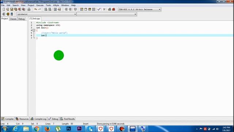Viewport: 234px width, 132px height.
Task: Open the Edit menu
Action: click(x=8, y=5)
